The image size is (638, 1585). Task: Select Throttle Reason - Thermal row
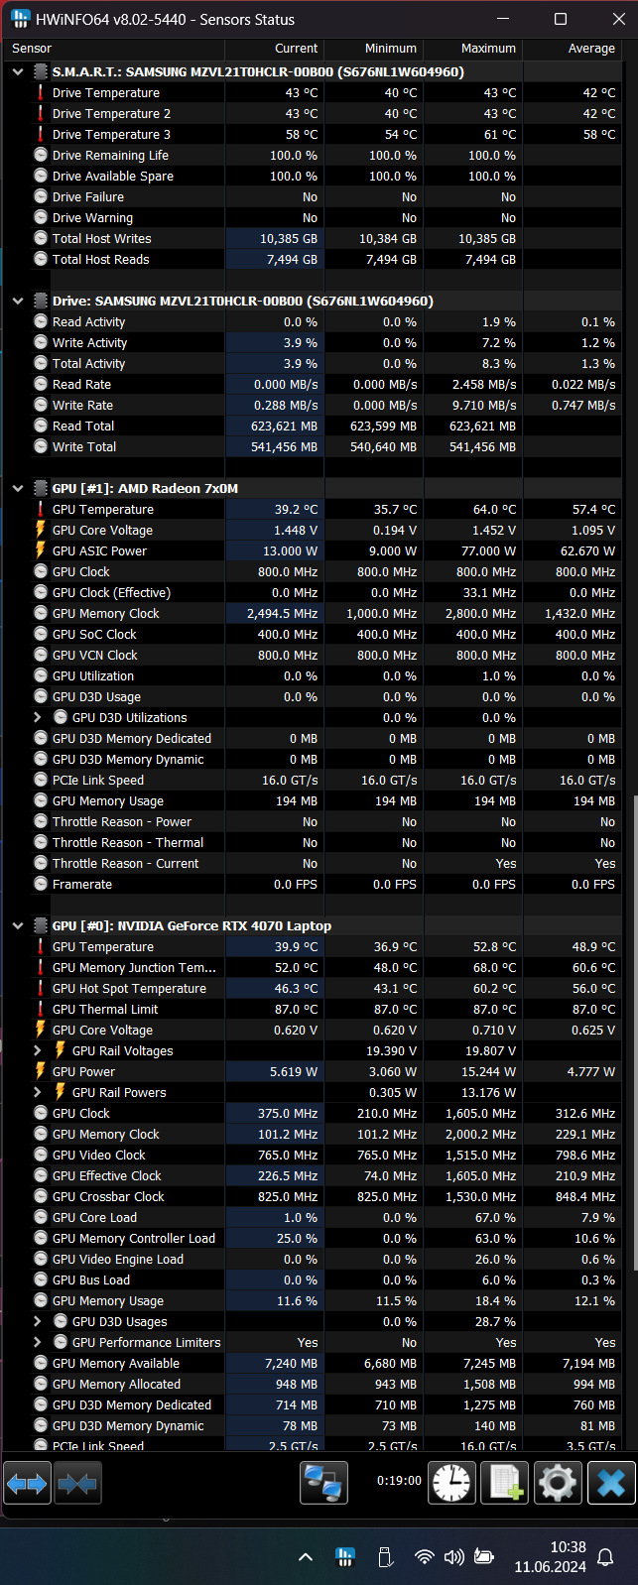tap(311, 843)
